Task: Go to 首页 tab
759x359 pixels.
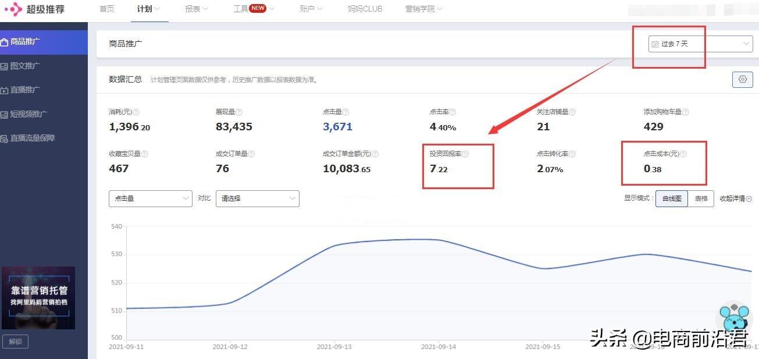Action: [x=107, y=9]
